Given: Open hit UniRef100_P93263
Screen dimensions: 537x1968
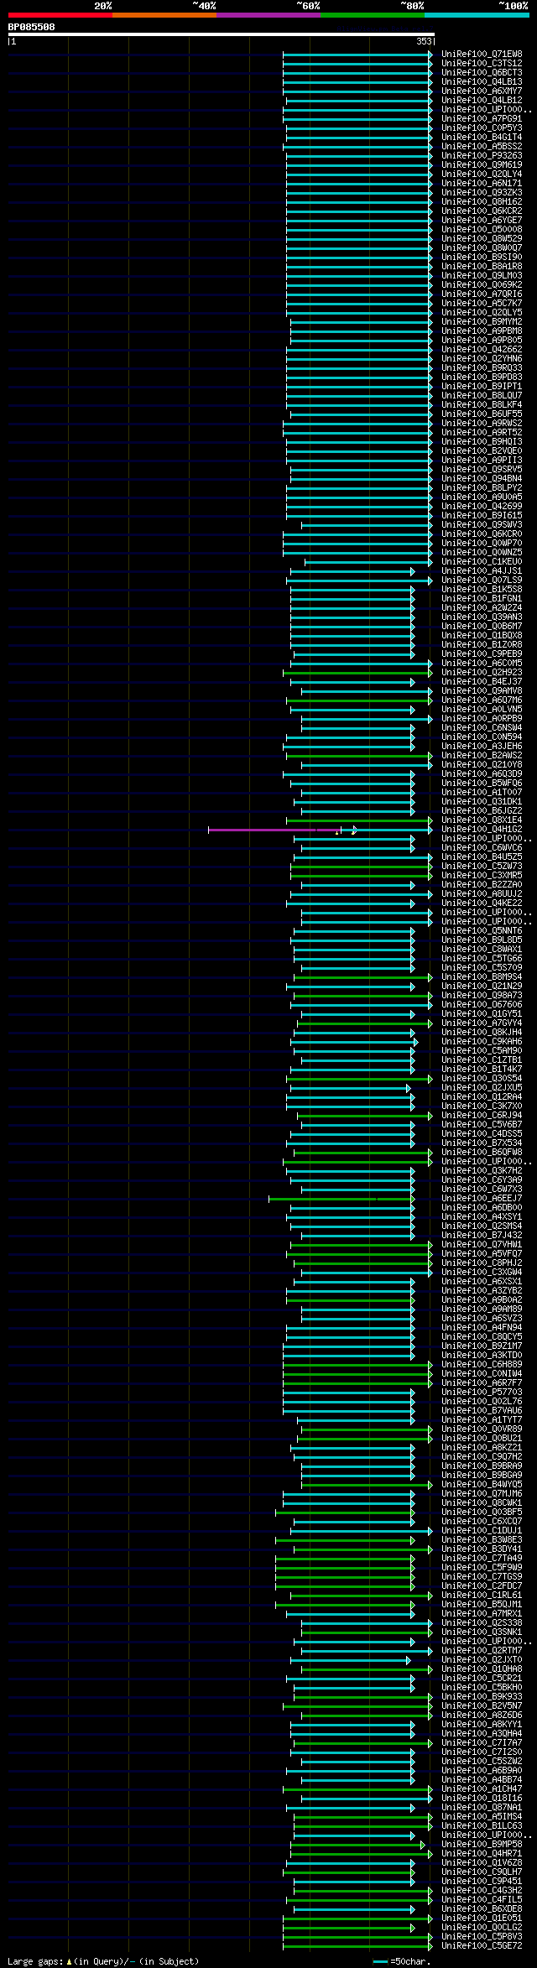Looking at the screenshot, I should 482,155.
